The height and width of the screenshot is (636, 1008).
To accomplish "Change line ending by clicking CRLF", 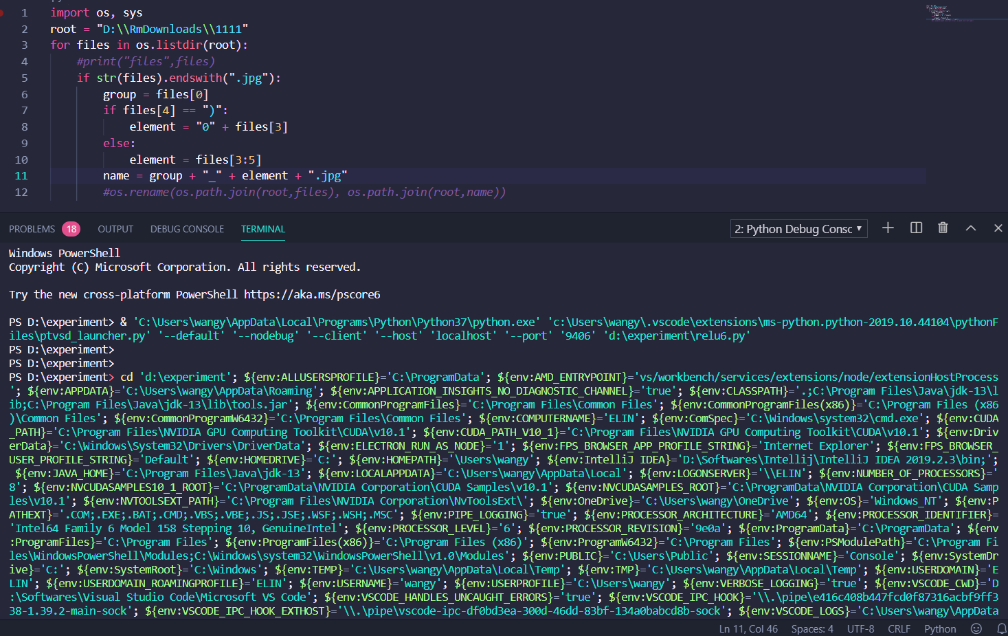I will pos(899,628).
